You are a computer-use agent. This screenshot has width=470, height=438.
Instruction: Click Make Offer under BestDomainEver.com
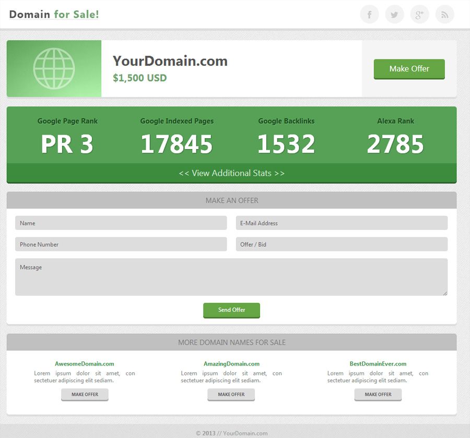378,395
